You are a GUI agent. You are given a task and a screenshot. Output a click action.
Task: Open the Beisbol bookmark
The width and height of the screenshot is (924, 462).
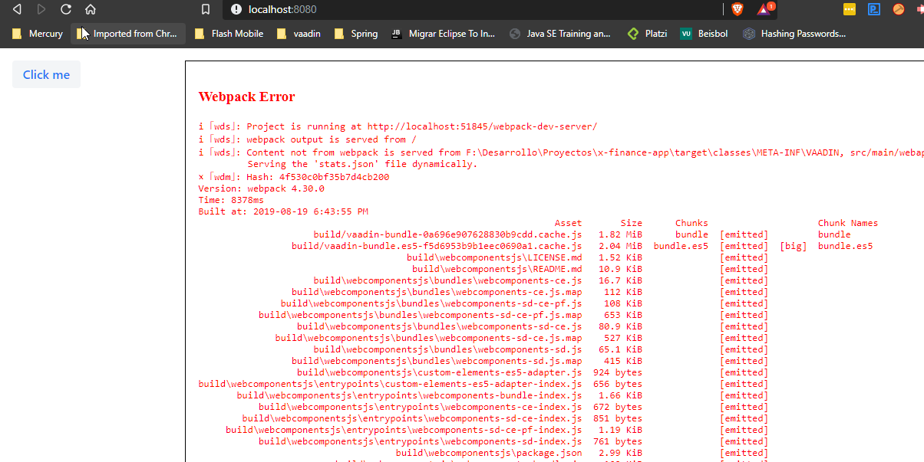pos(702,34)
